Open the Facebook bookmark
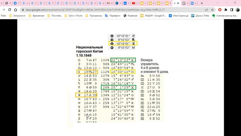Screen dimensions: 241x136 [x=131, y=16]
